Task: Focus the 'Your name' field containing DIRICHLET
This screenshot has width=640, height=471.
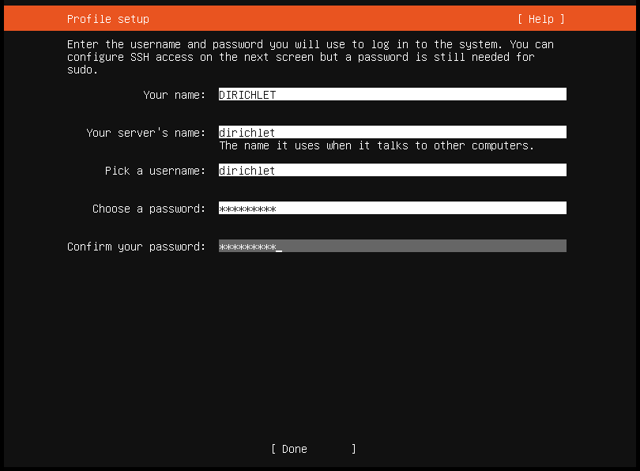Action: click(x=392, y=94)
